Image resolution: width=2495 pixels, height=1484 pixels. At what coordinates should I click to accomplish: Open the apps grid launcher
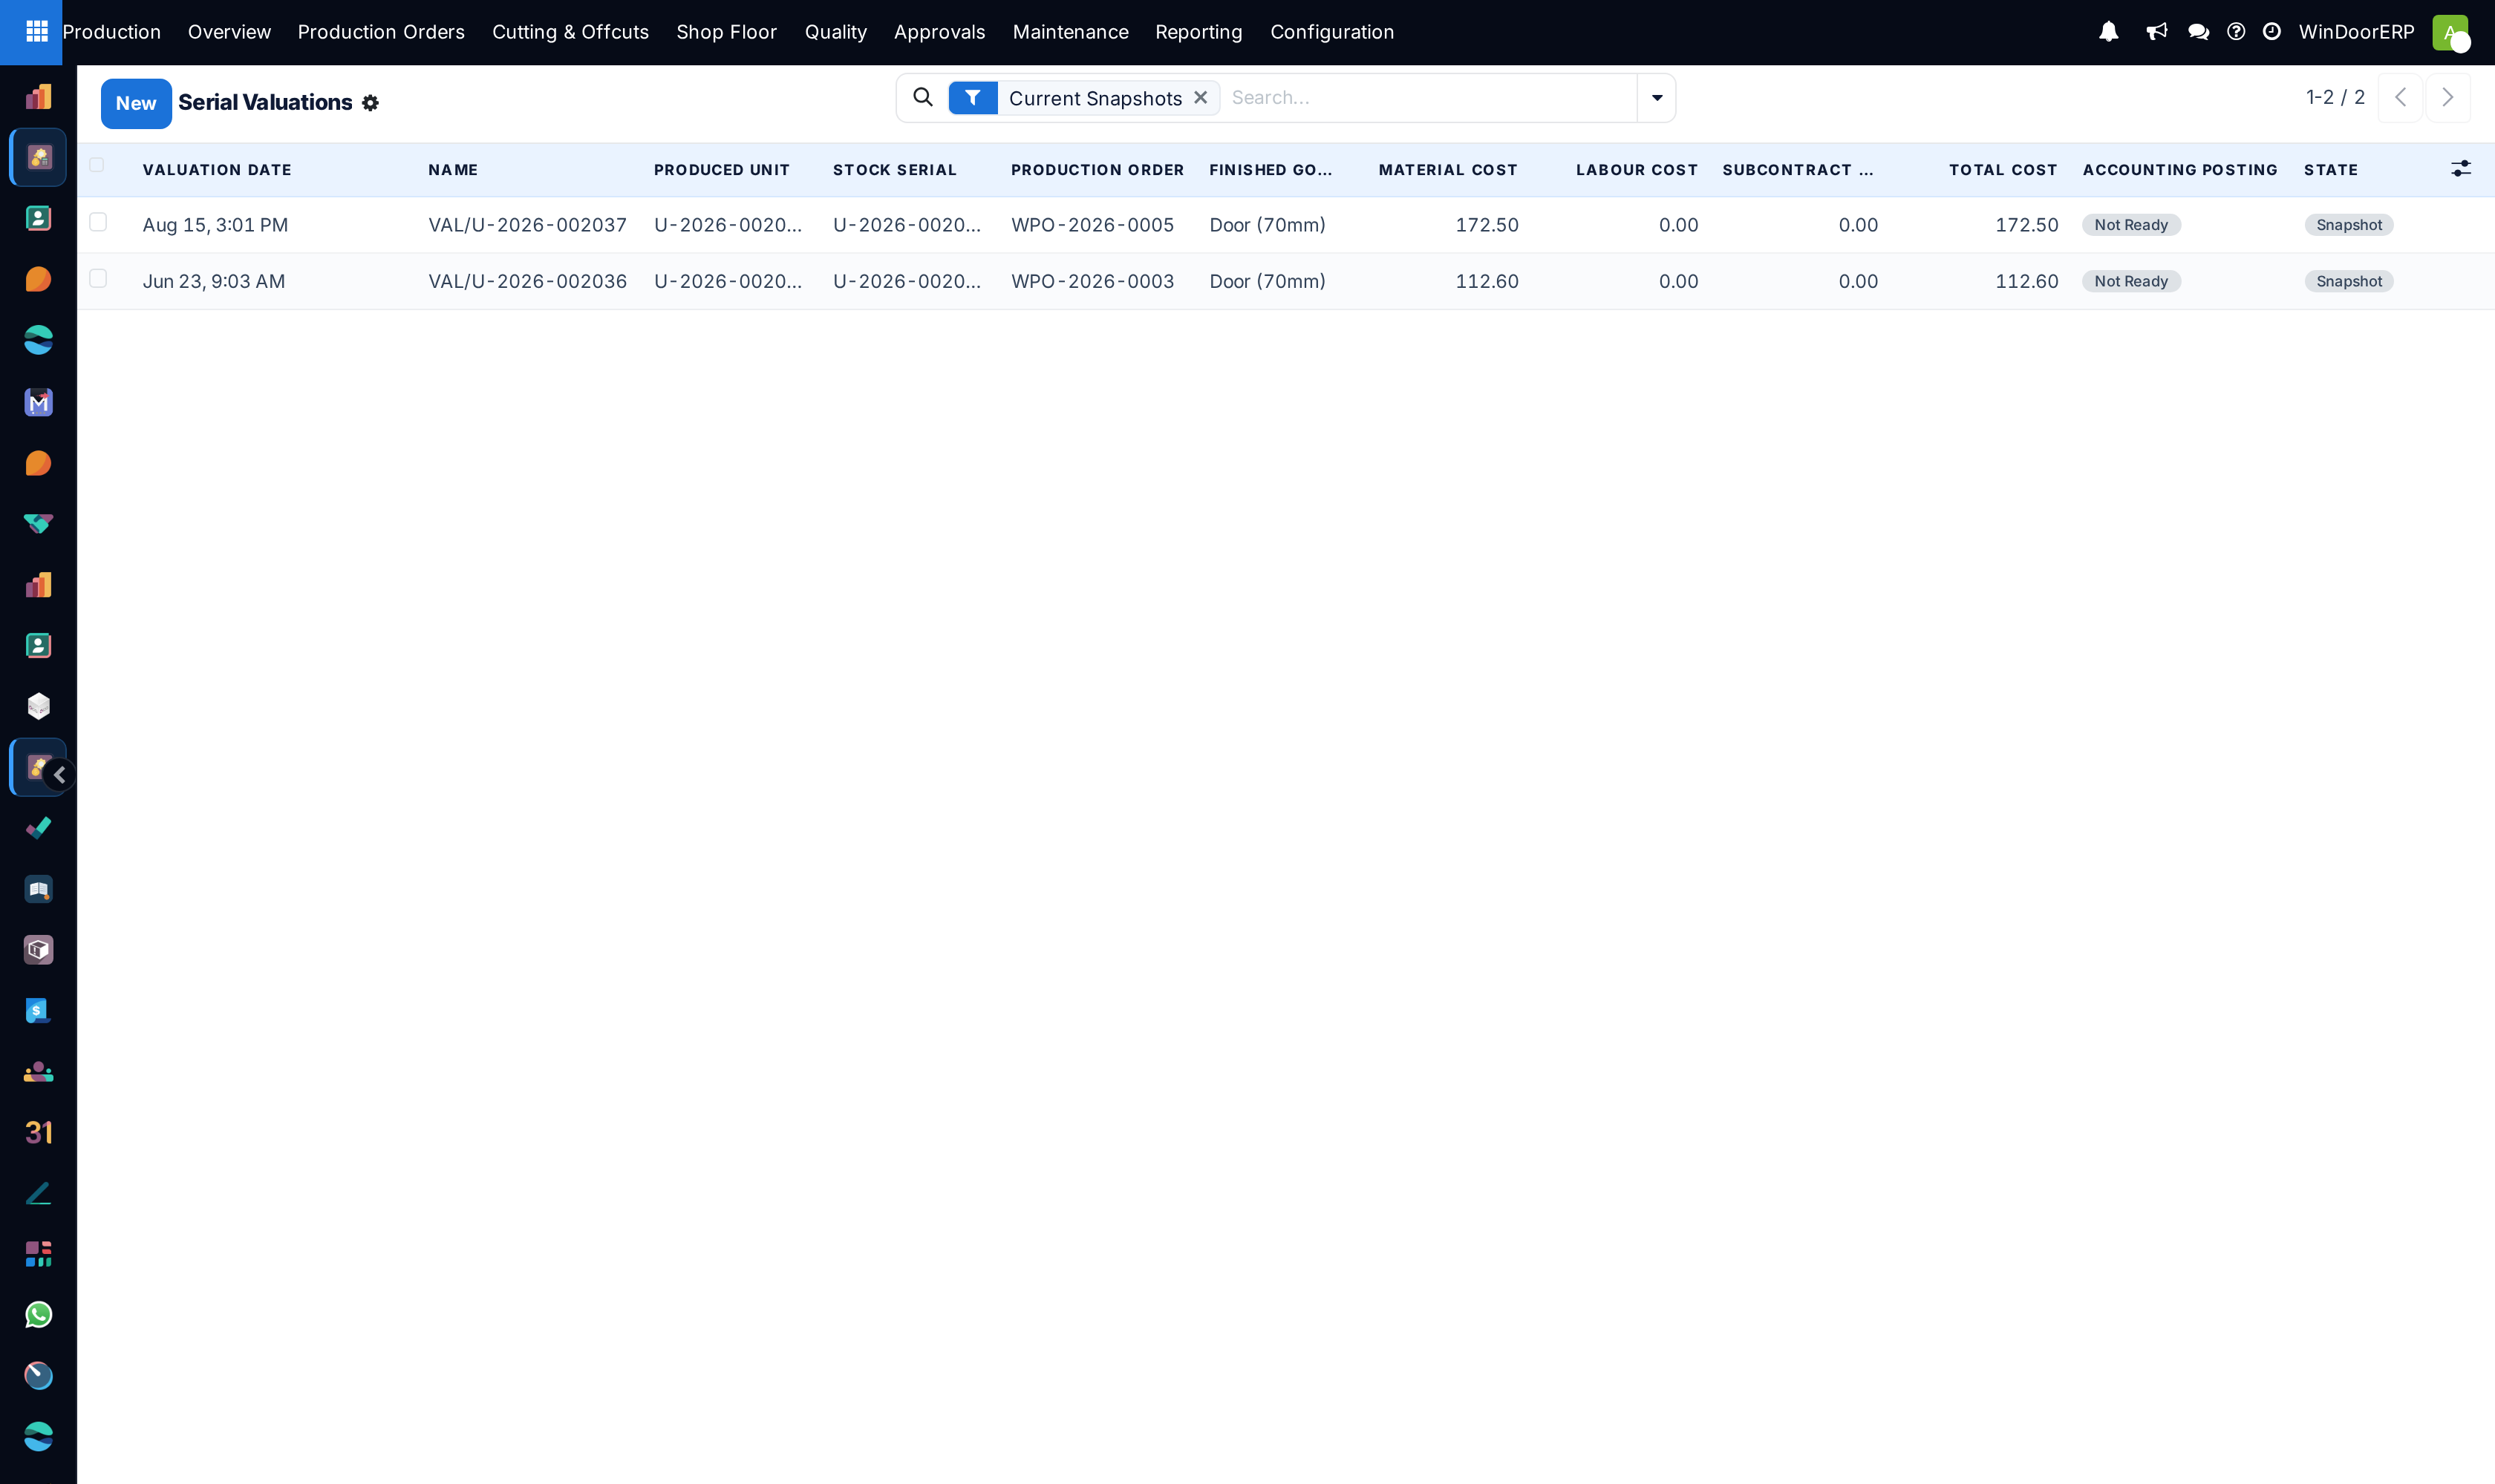37,32
